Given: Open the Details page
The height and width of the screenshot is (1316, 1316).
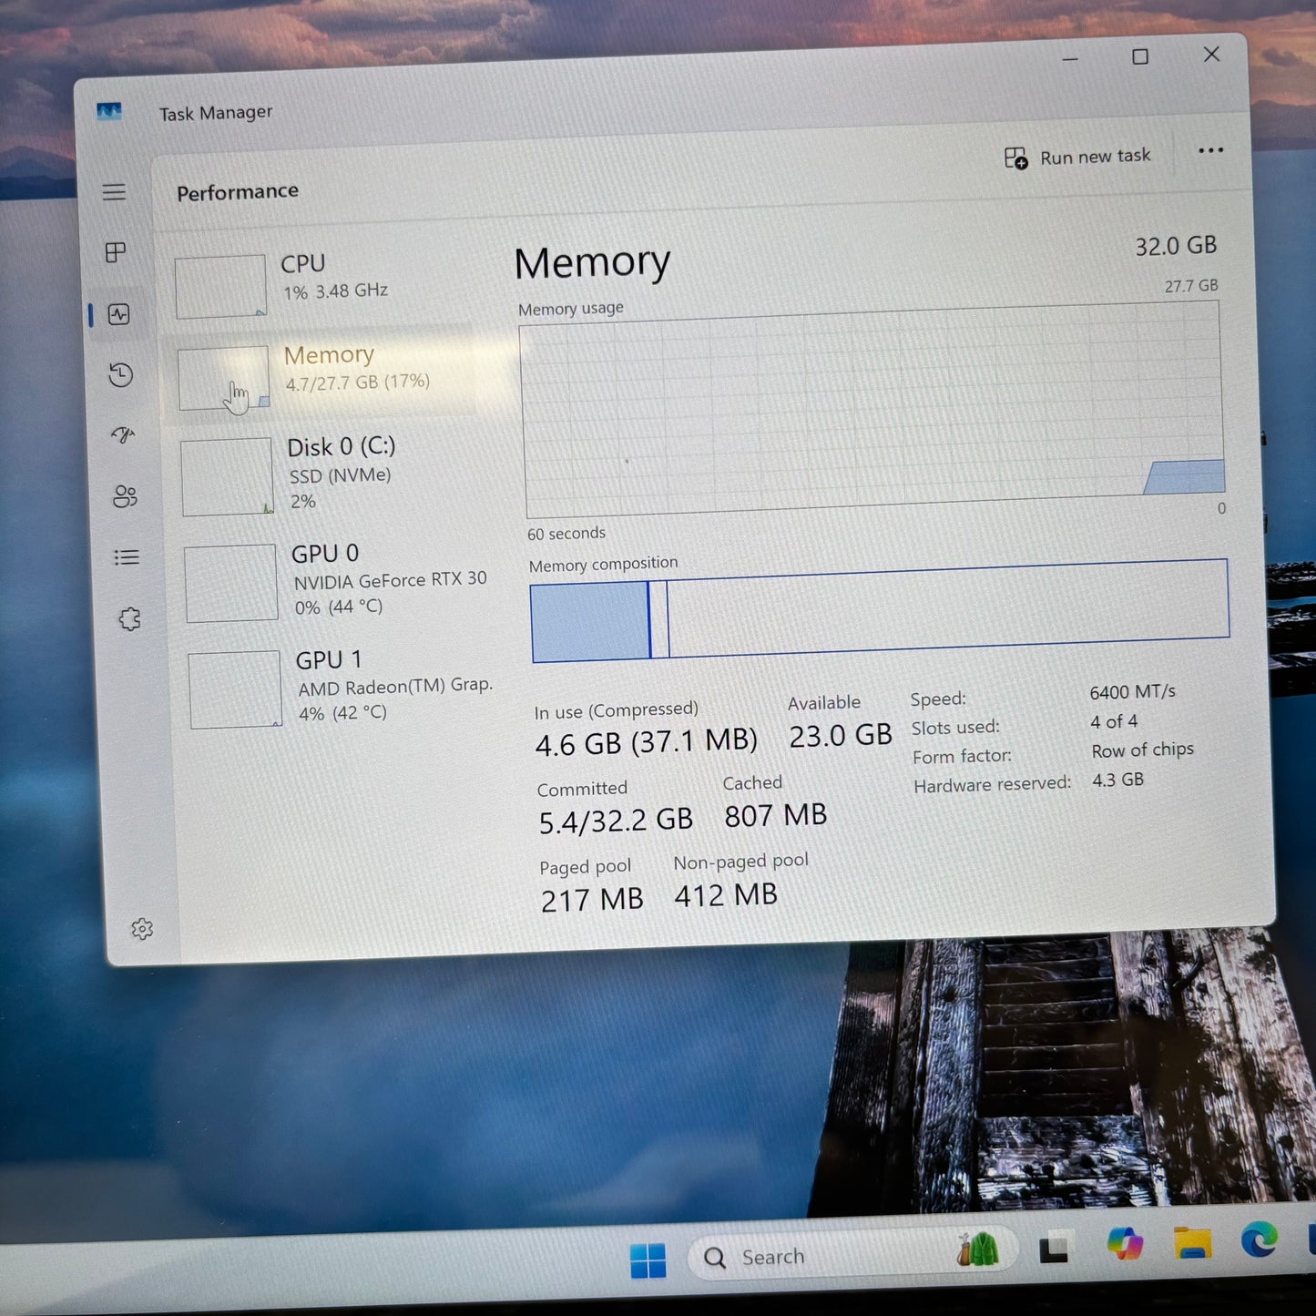Looking at the screenshot, I should (126, 557).
